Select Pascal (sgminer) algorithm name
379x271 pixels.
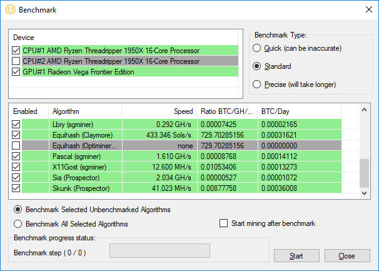(x=77, y=156)
